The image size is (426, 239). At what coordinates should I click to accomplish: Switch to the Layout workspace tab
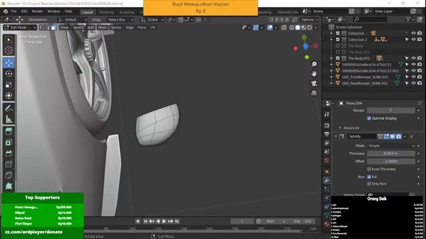click(x=87, y=12)
